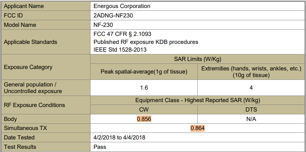This screenshot has height=152, width=306.
Task: Select the FCC ID value 2ADNG-NF230
Action: tap(113, 16)
